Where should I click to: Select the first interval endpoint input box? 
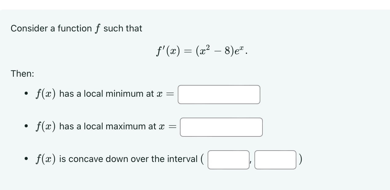(x=229, y=160)
